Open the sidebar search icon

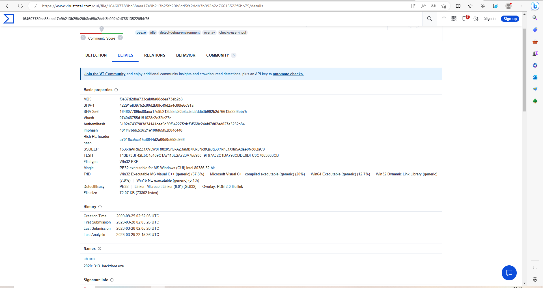[535, 18]
